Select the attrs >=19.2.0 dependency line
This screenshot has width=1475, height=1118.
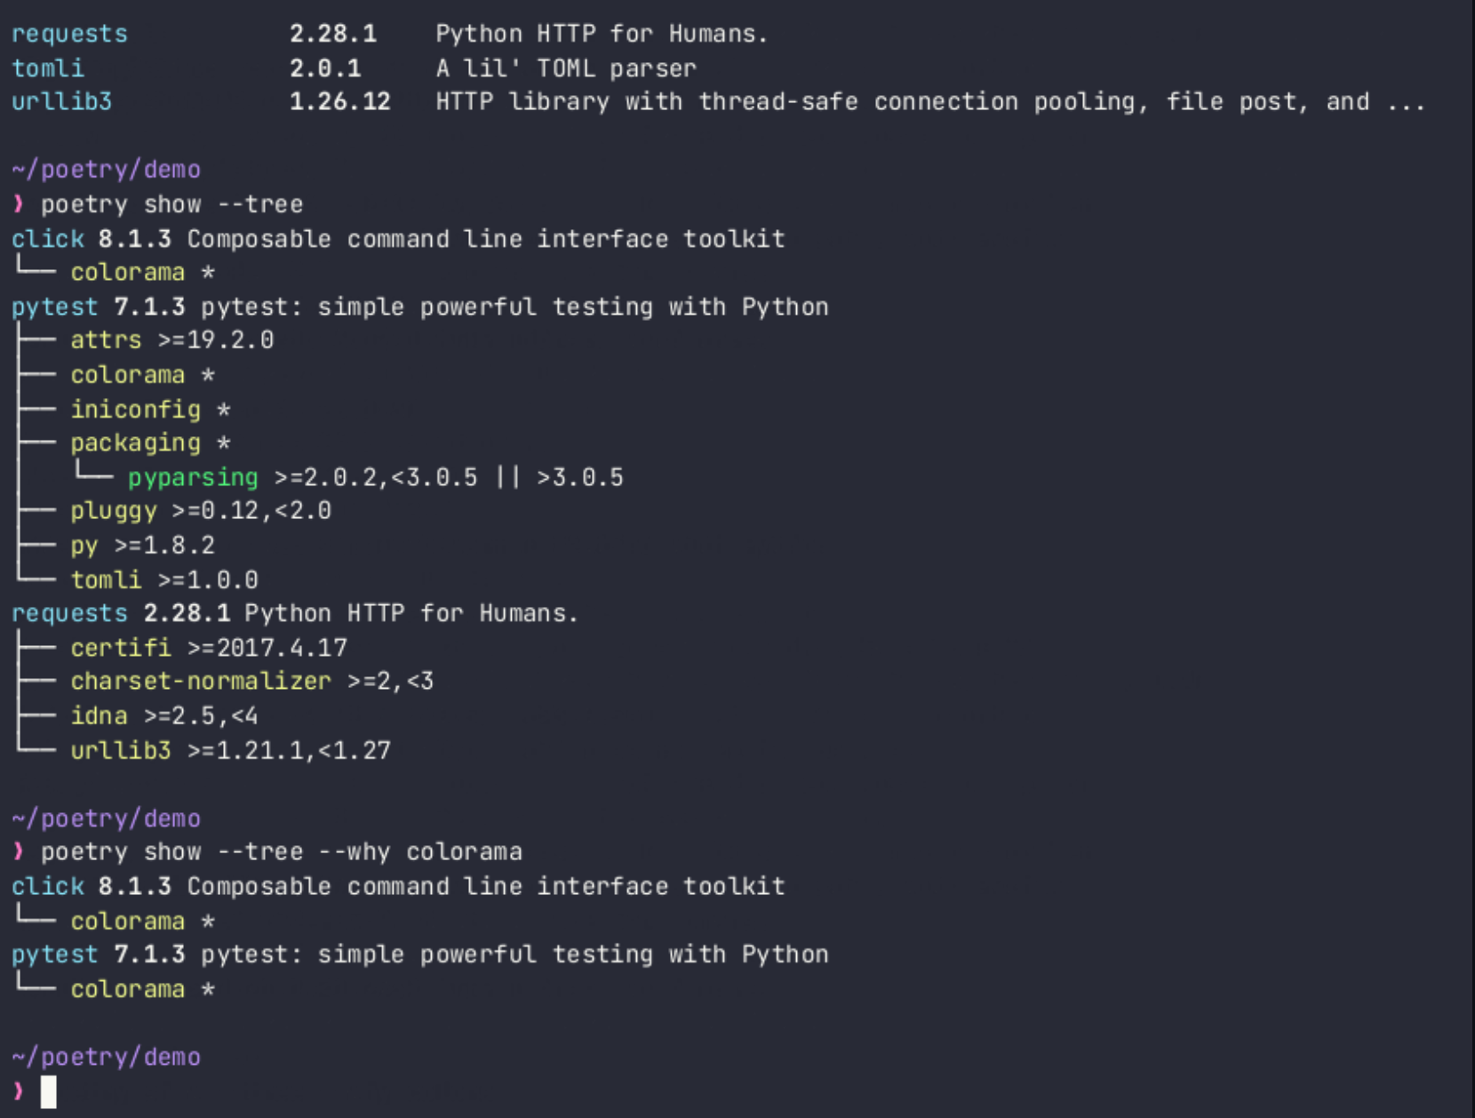pyautogui.click(x=171, y=340)
